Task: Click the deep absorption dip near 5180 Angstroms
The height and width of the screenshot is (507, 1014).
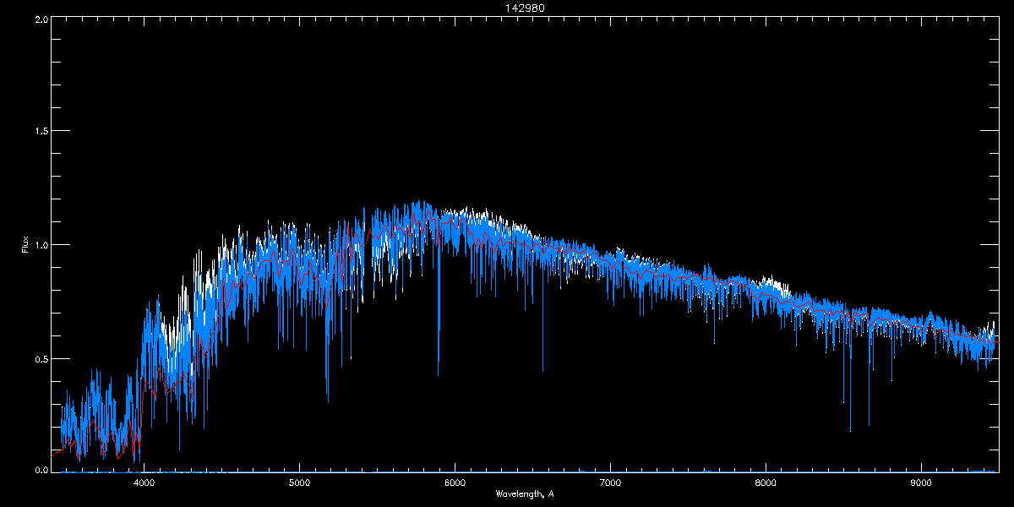Action: pyautogui.click(x=328, y=401)
